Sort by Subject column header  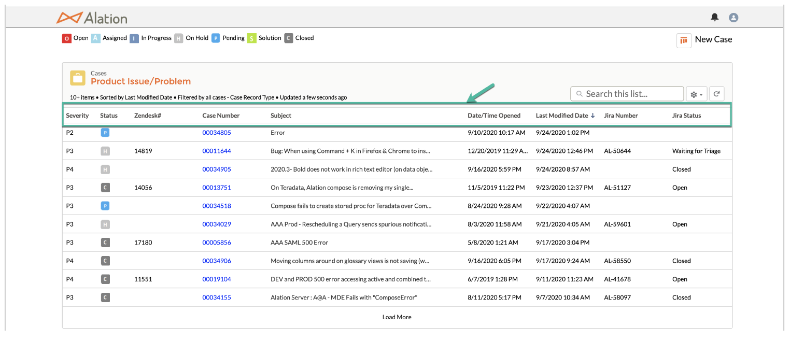pyautogui.click(x=281, y=116)
